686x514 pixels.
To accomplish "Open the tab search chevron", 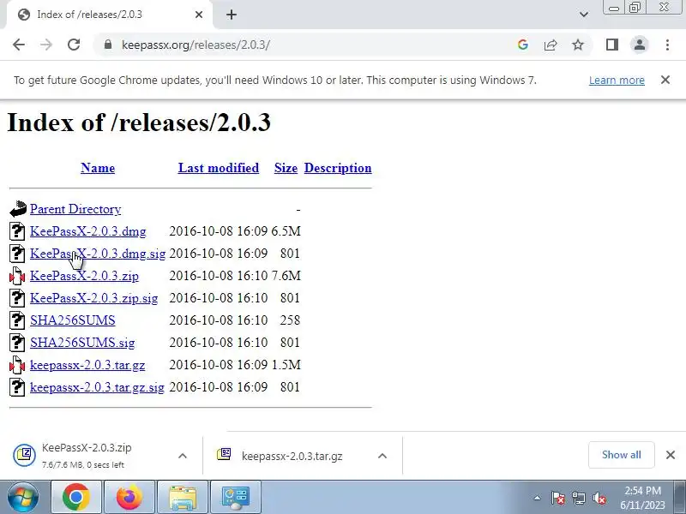I will coord(584,15).
